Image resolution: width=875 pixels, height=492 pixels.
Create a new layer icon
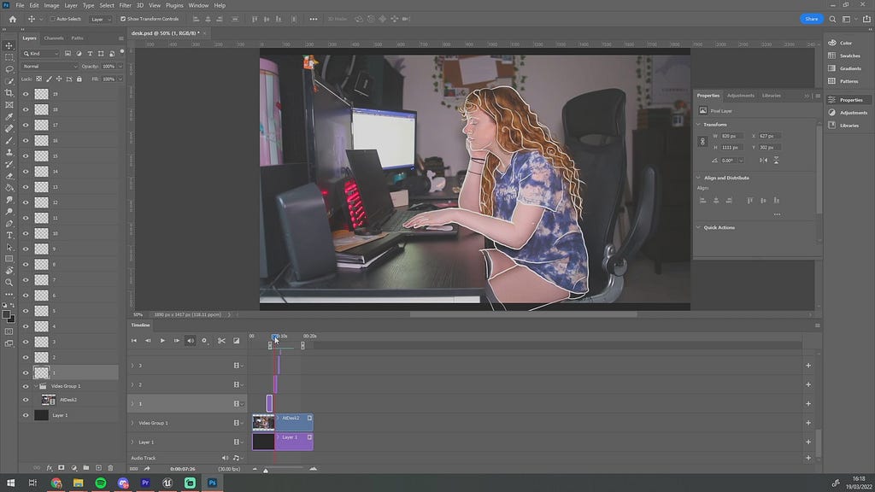[98, 467]
